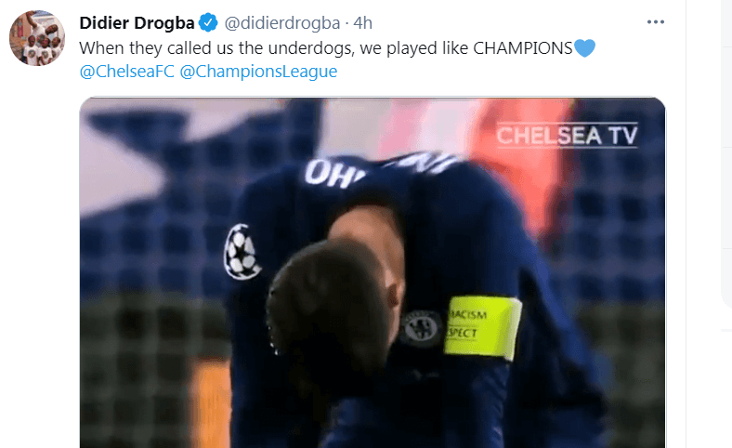Click the Champions League starball sleeve logo
Viewport: 732px width, 448px height.
241,252
